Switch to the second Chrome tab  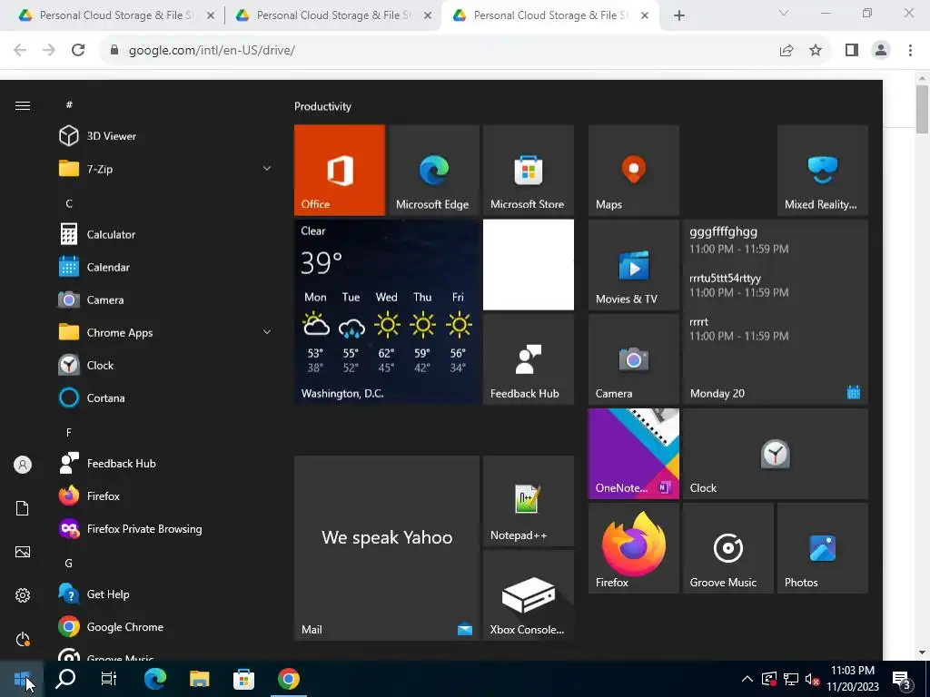(x=333, y=15)
